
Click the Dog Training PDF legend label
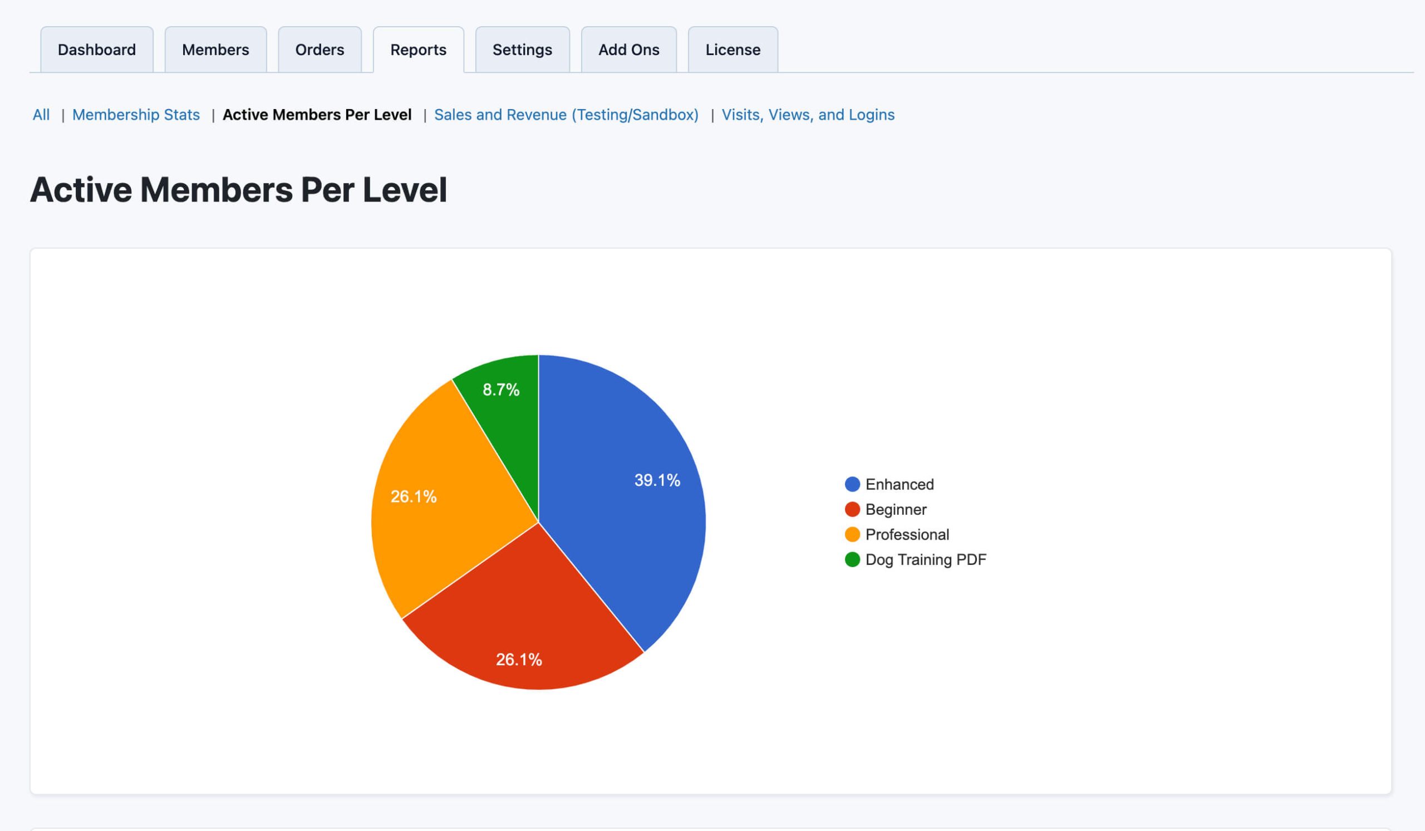926,559
